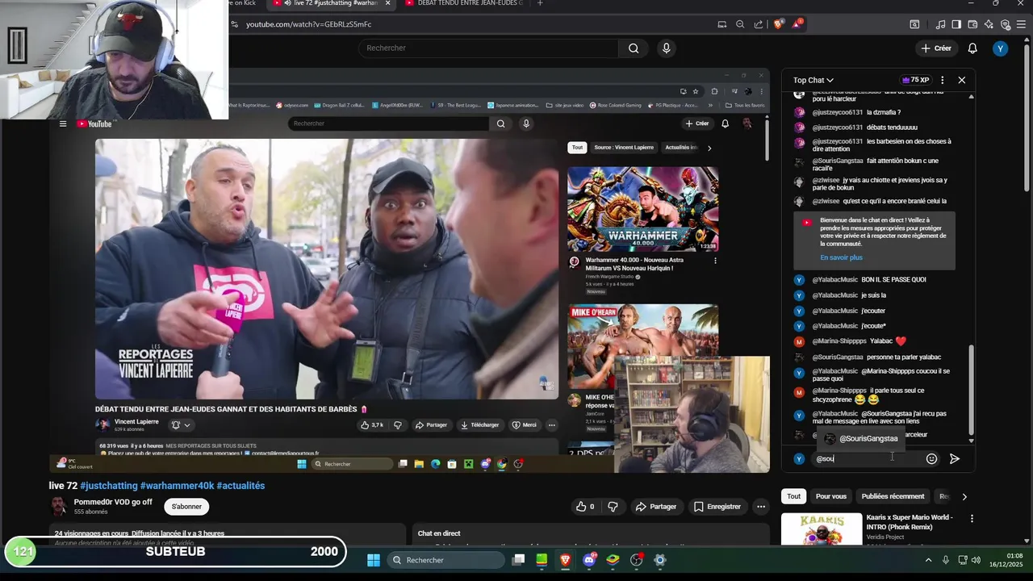Open Task View on the taskbar

(519, 560)
